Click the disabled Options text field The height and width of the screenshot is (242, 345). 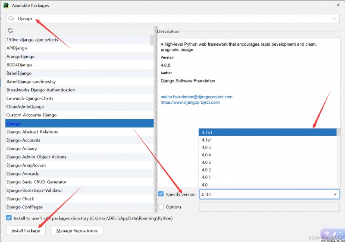point(269,207)
